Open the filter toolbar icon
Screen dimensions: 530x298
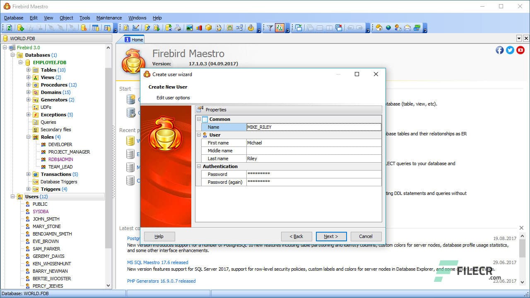point(270,28)
